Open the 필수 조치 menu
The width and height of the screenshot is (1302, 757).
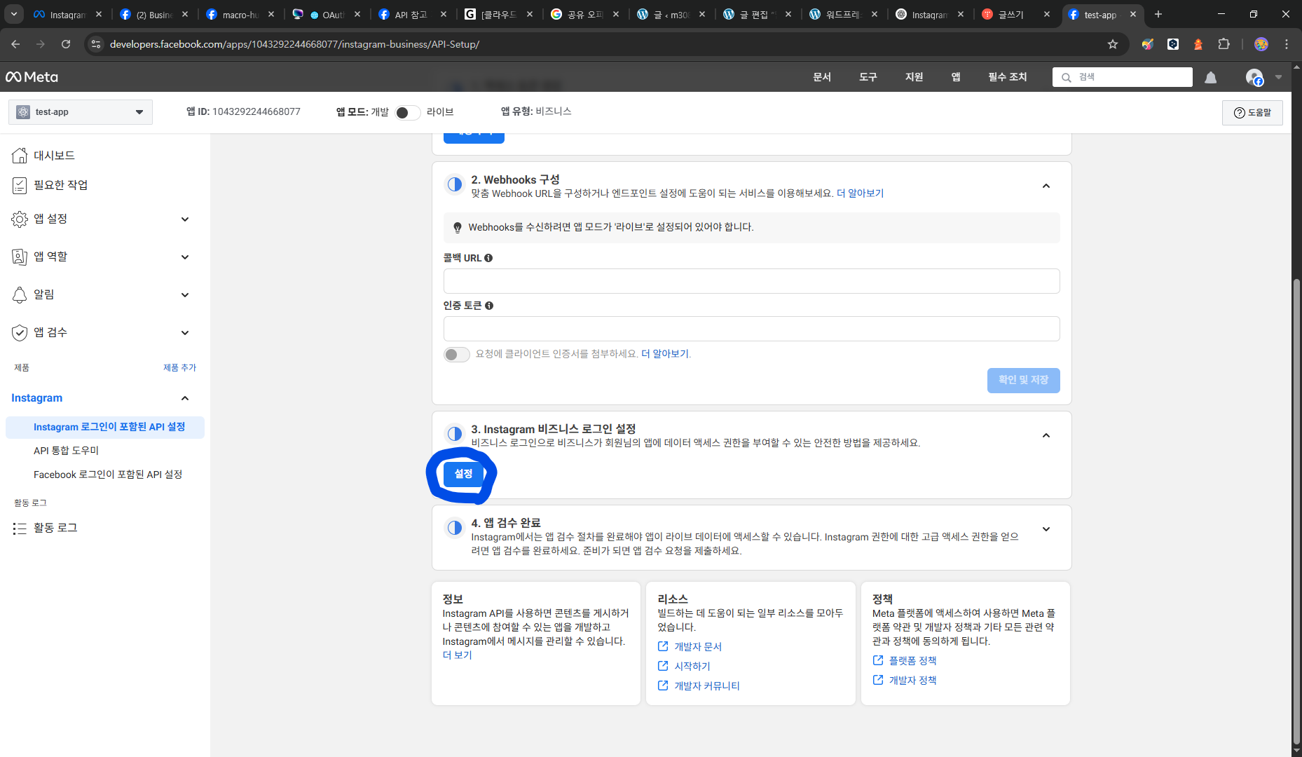tap(1008, 77)
